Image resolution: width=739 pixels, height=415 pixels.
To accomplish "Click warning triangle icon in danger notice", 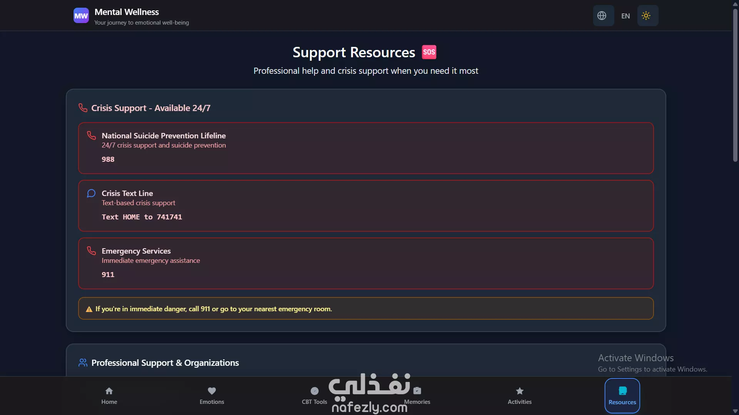I will 89,309.
